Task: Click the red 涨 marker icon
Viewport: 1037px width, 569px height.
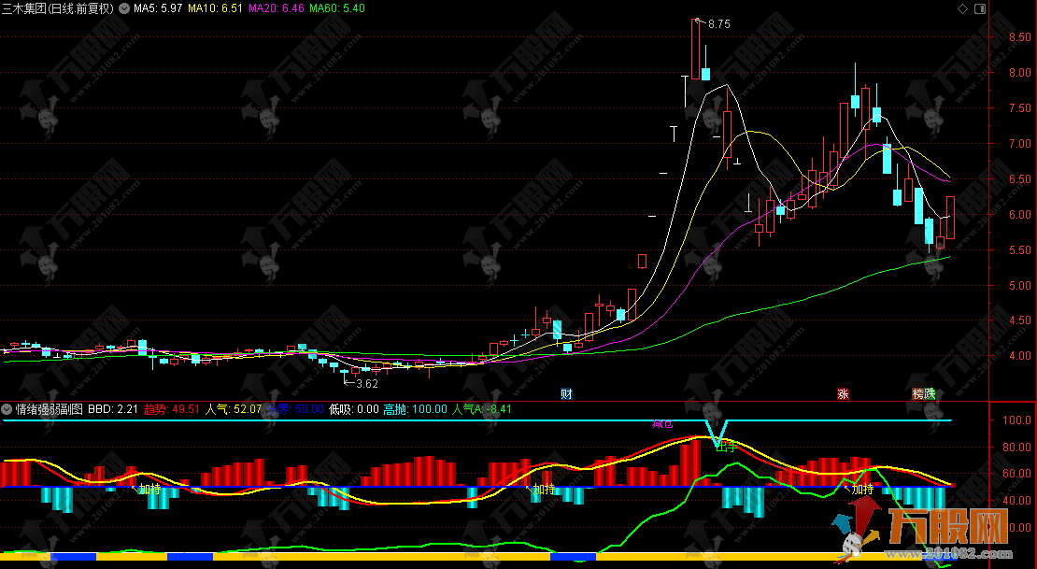Action: tap(843, 393)
